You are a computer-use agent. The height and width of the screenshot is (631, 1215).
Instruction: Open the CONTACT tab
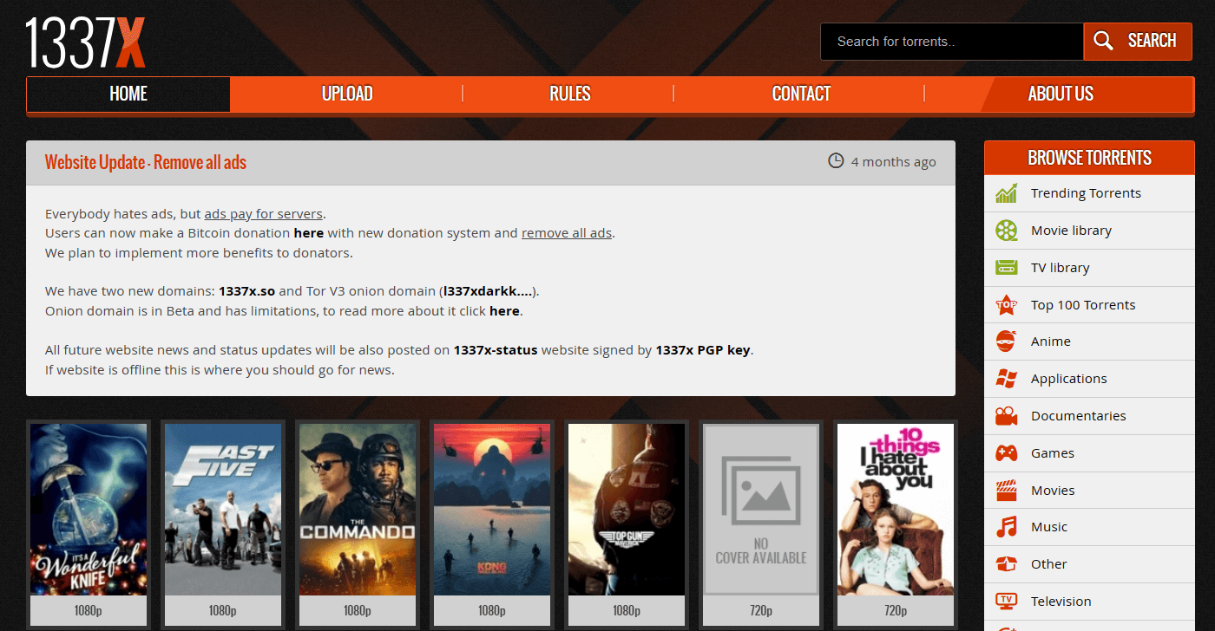[801, 94]
